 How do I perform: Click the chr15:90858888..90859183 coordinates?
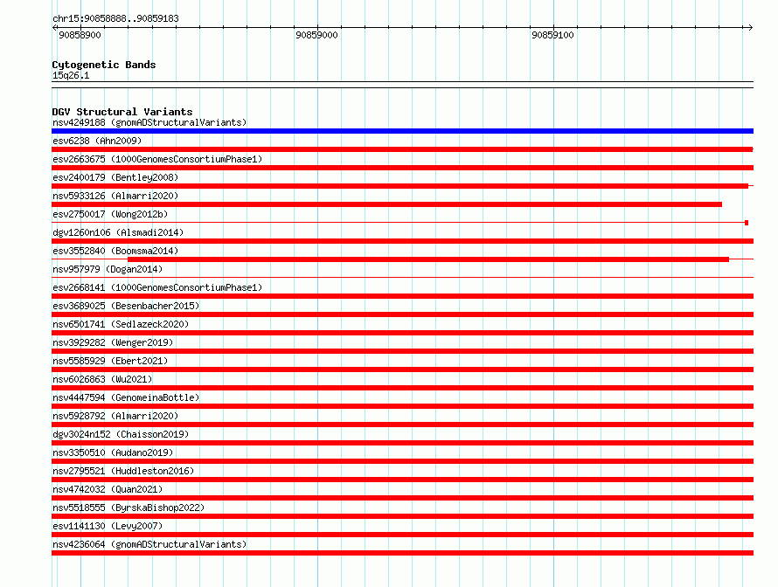(x=115, y=18)
